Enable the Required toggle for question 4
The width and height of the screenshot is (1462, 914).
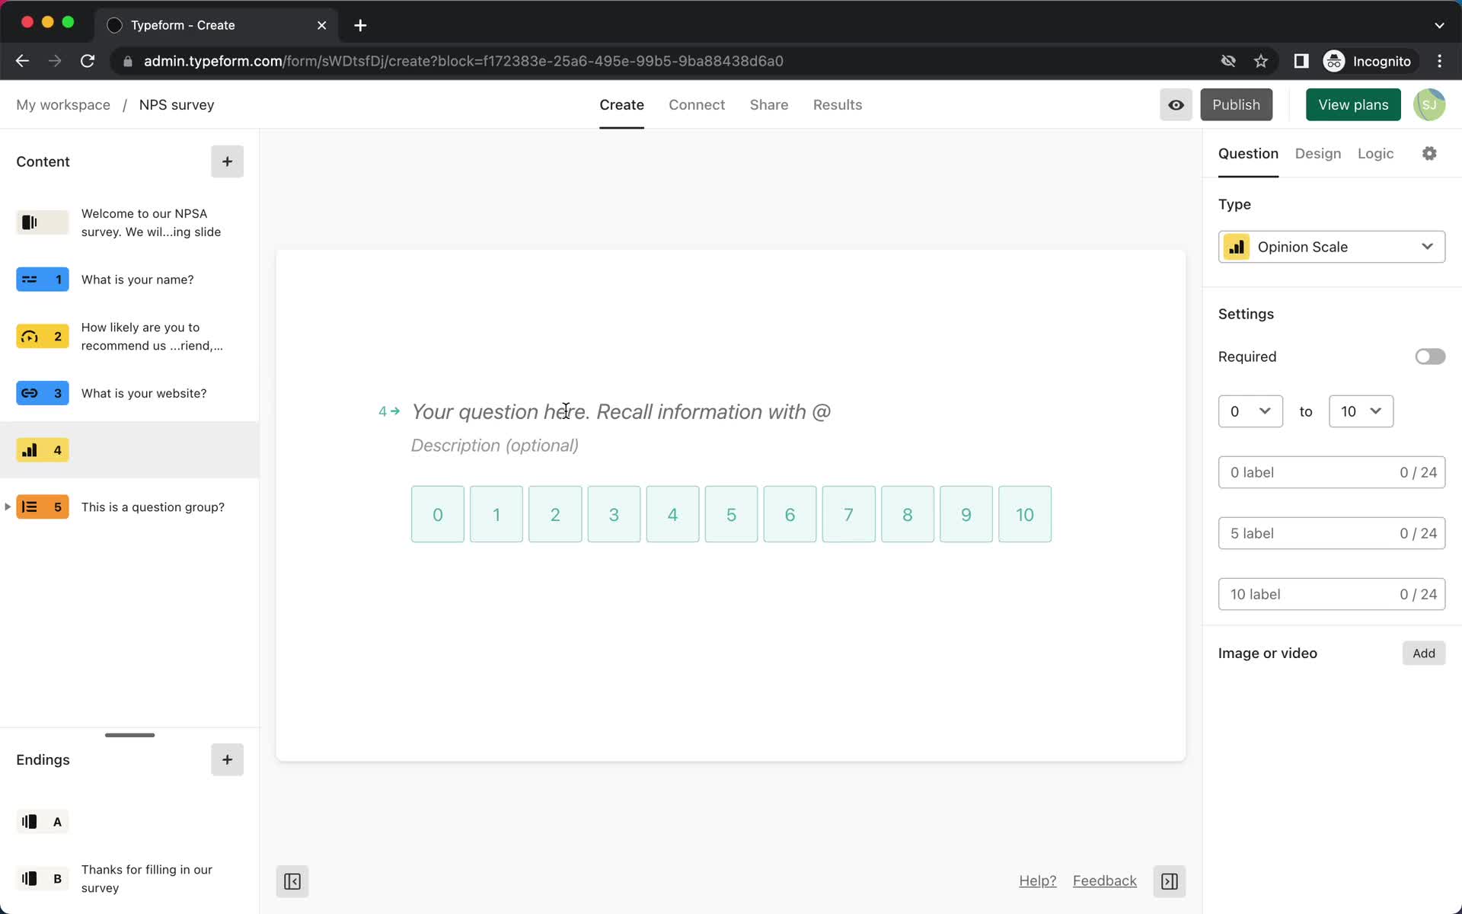(1429, 356)
